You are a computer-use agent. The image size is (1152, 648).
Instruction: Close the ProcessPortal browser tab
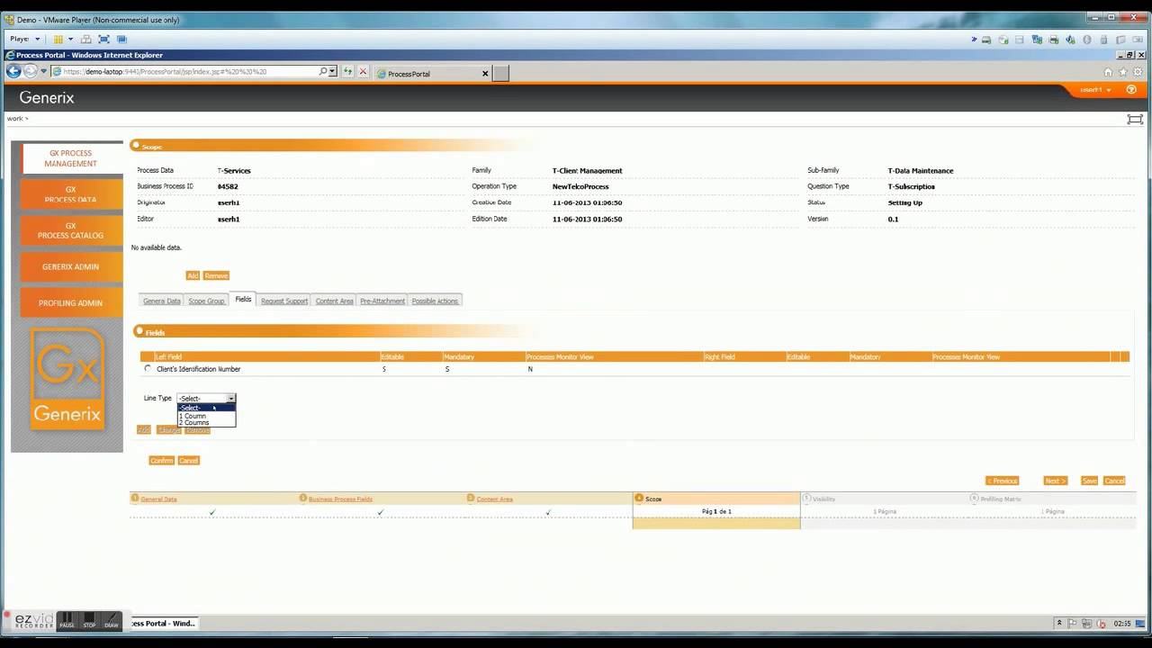(485, 74)
